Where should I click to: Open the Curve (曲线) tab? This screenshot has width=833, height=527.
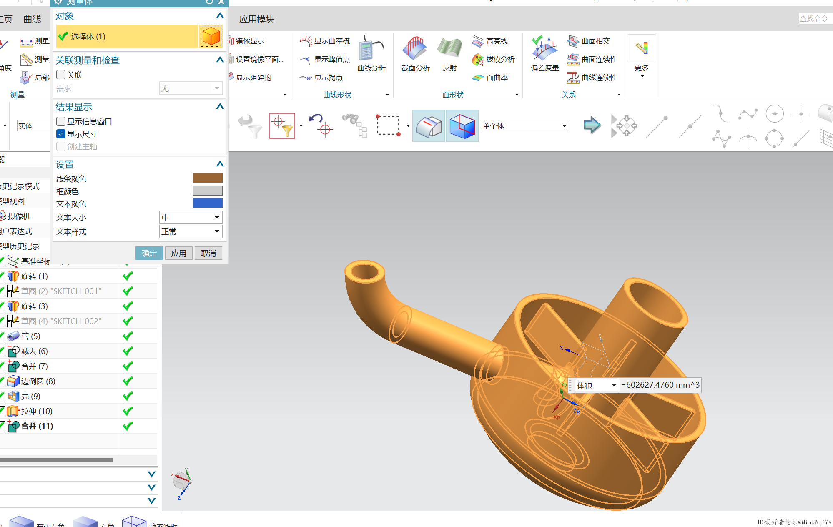tap(32, 19)
